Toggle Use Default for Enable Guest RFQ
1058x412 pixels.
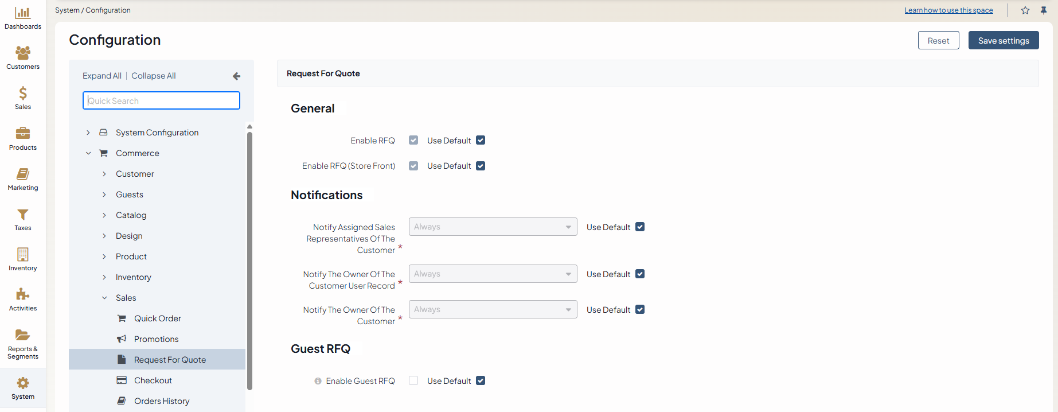(x=481, y=381)
